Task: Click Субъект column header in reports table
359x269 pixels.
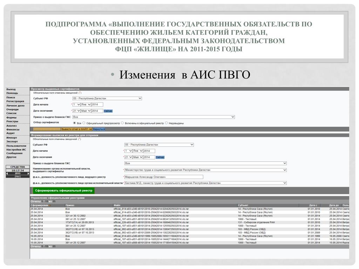Action: (x=243, y=205)
